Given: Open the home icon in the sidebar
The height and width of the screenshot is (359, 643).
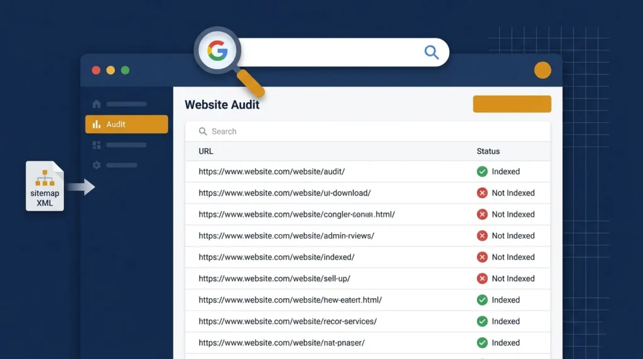Looking at the screenshot, I should coord(96,104).
